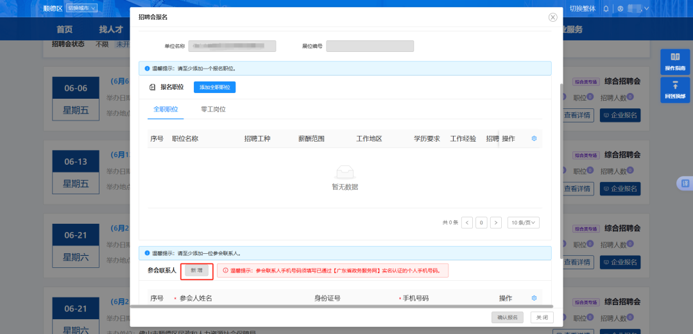The image size is (693, 334).
Task: Close the 招聘会报名 dialog with X icon
Action: coord(552,17)
